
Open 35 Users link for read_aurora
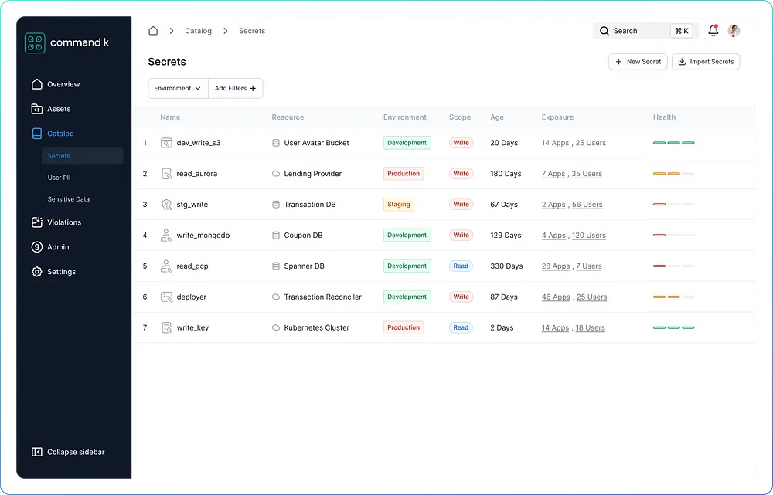[x=587, y=174]
